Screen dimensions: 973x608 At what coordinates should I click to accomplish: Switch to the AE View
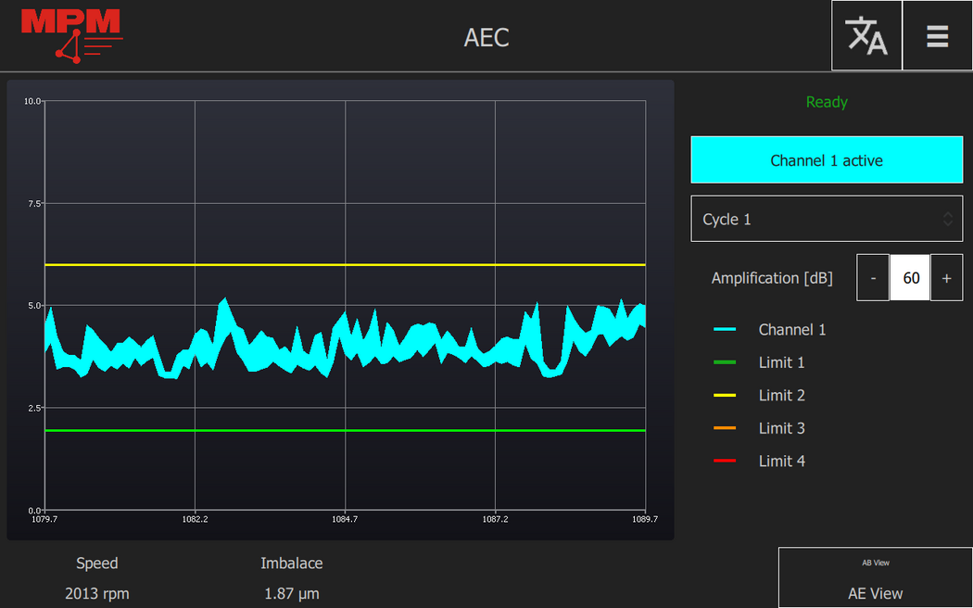(x=875, y=579)
